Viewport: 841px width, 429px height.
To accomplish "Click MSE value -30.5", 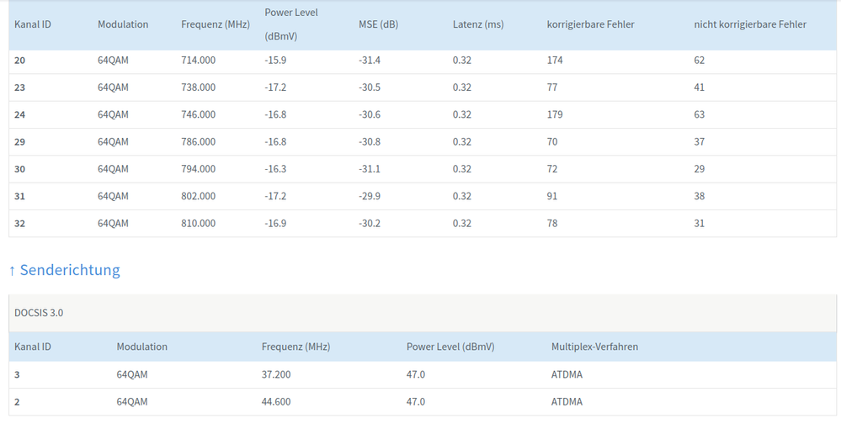I will [370, 87].
